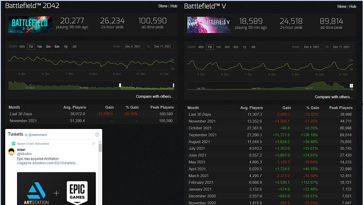
Task: Click Battlefield V June 2021 row
Action: coord(270,155)
